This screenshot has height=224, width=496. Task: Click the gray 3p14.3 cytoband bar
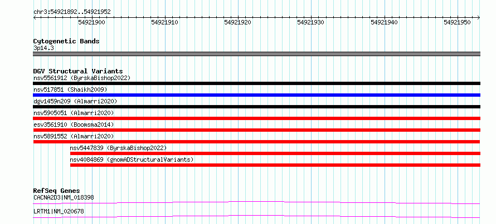(x=256, y=54)
